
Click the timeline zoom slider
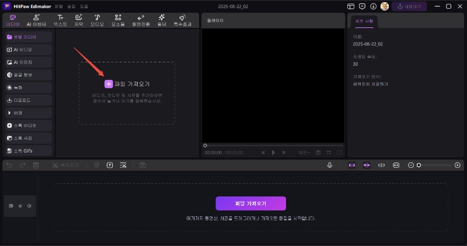point(435,165)
